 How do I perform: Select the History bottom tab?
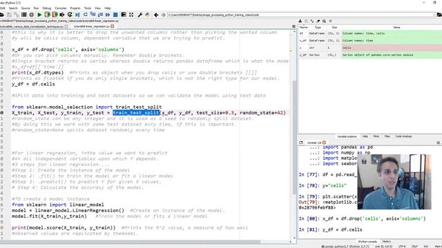[386, 242]
